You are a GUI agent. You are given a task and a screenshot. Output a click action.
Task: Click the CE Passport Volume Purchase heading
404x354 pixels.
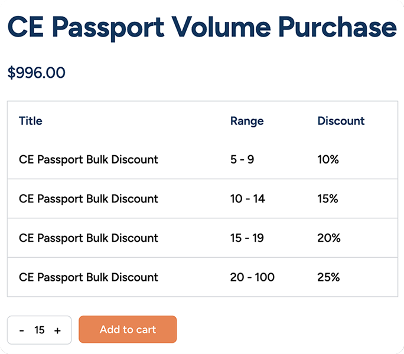[x=201, y=27]
